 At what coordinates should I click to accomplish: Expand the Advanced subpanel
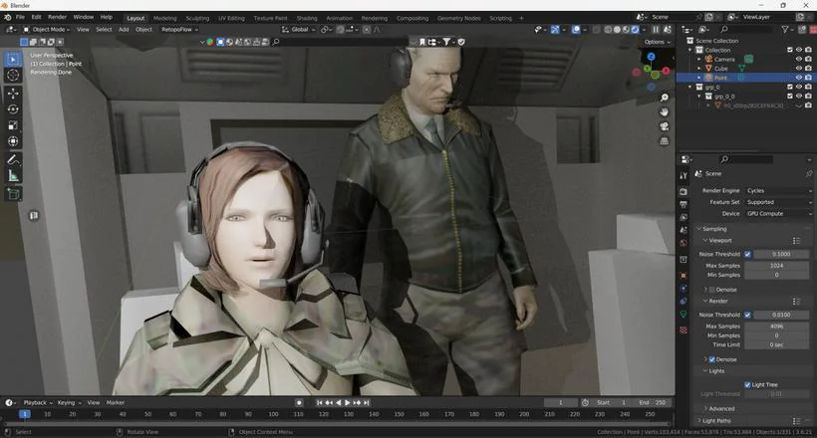click(x=719, y=409)
